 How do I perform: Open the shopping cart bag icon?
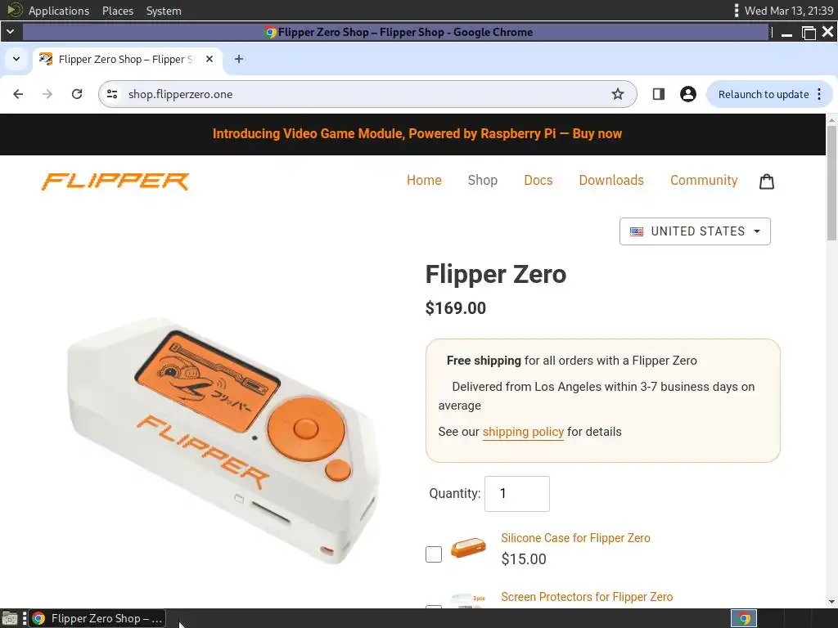(766, 182)
